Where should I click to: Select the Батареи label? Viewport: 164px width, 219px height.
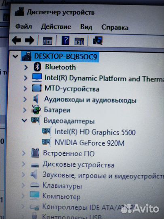pos(57,110)
